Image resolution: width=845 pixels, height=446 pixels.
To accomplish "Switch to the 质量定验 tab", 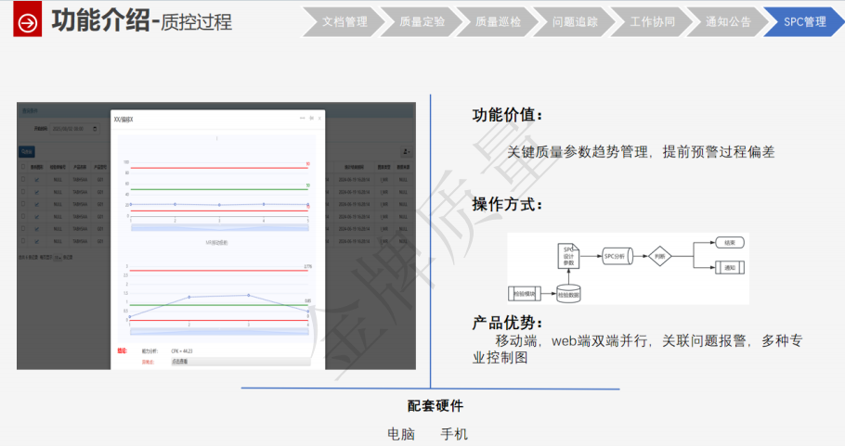I will [x=421, y=22].
